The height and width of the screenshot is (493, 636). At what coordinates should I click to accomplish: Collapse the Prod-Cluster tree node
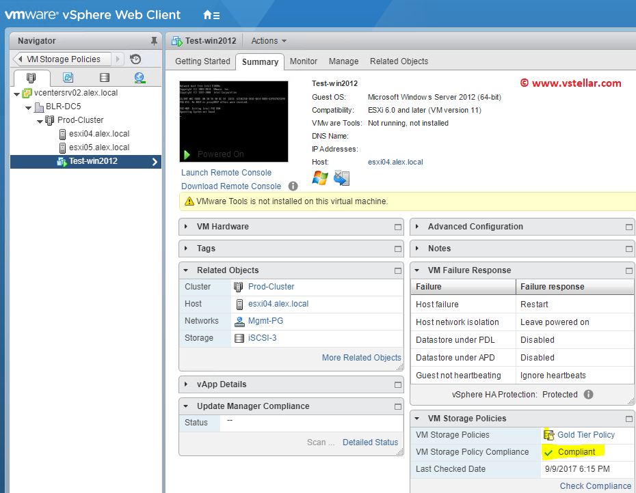point(40,120)
